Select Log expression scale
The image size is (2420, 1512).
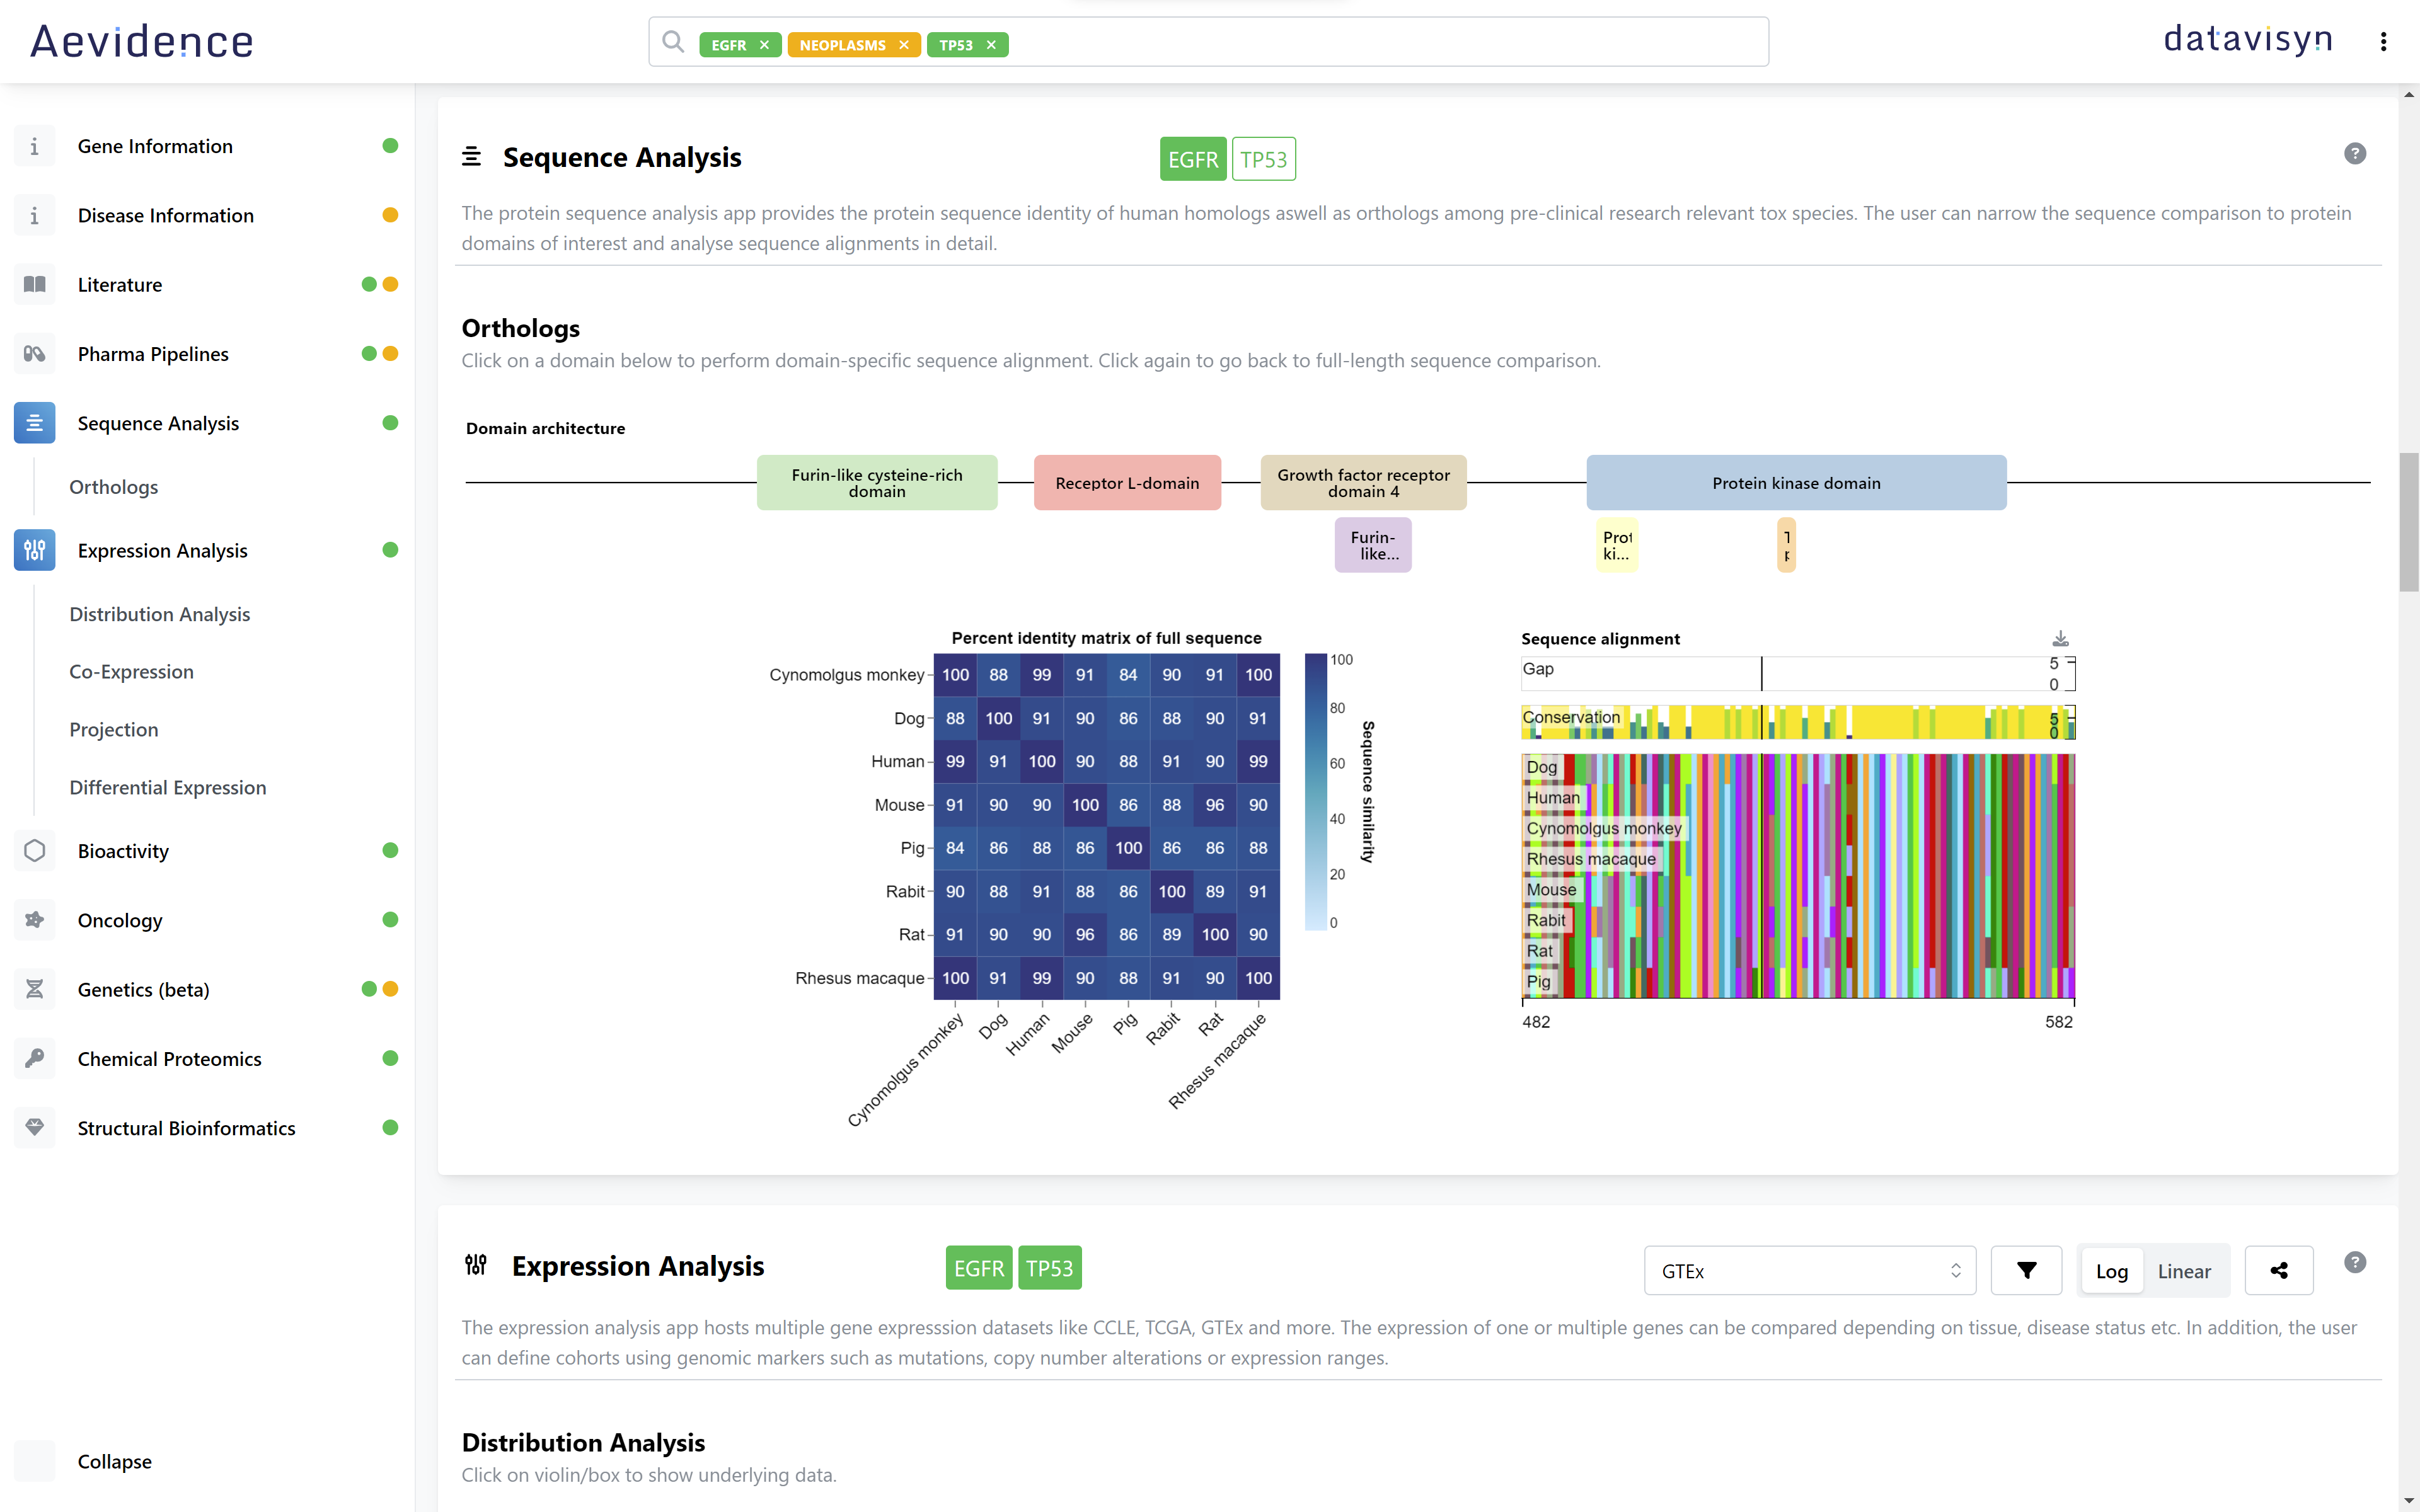(2111, 1271)
